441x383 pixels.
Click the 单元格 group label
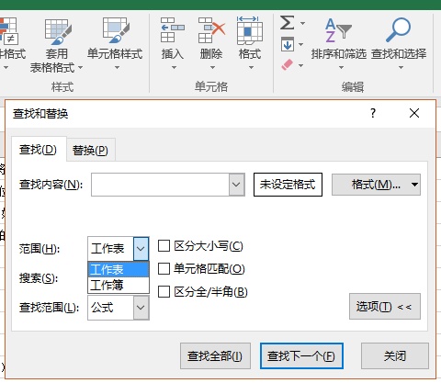tap(211, 87)
